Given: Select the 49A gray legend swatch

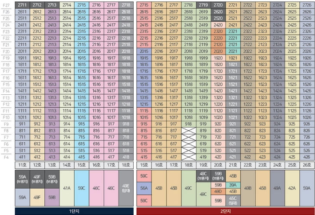Looking at the screenshot, I should pos(277,188).
